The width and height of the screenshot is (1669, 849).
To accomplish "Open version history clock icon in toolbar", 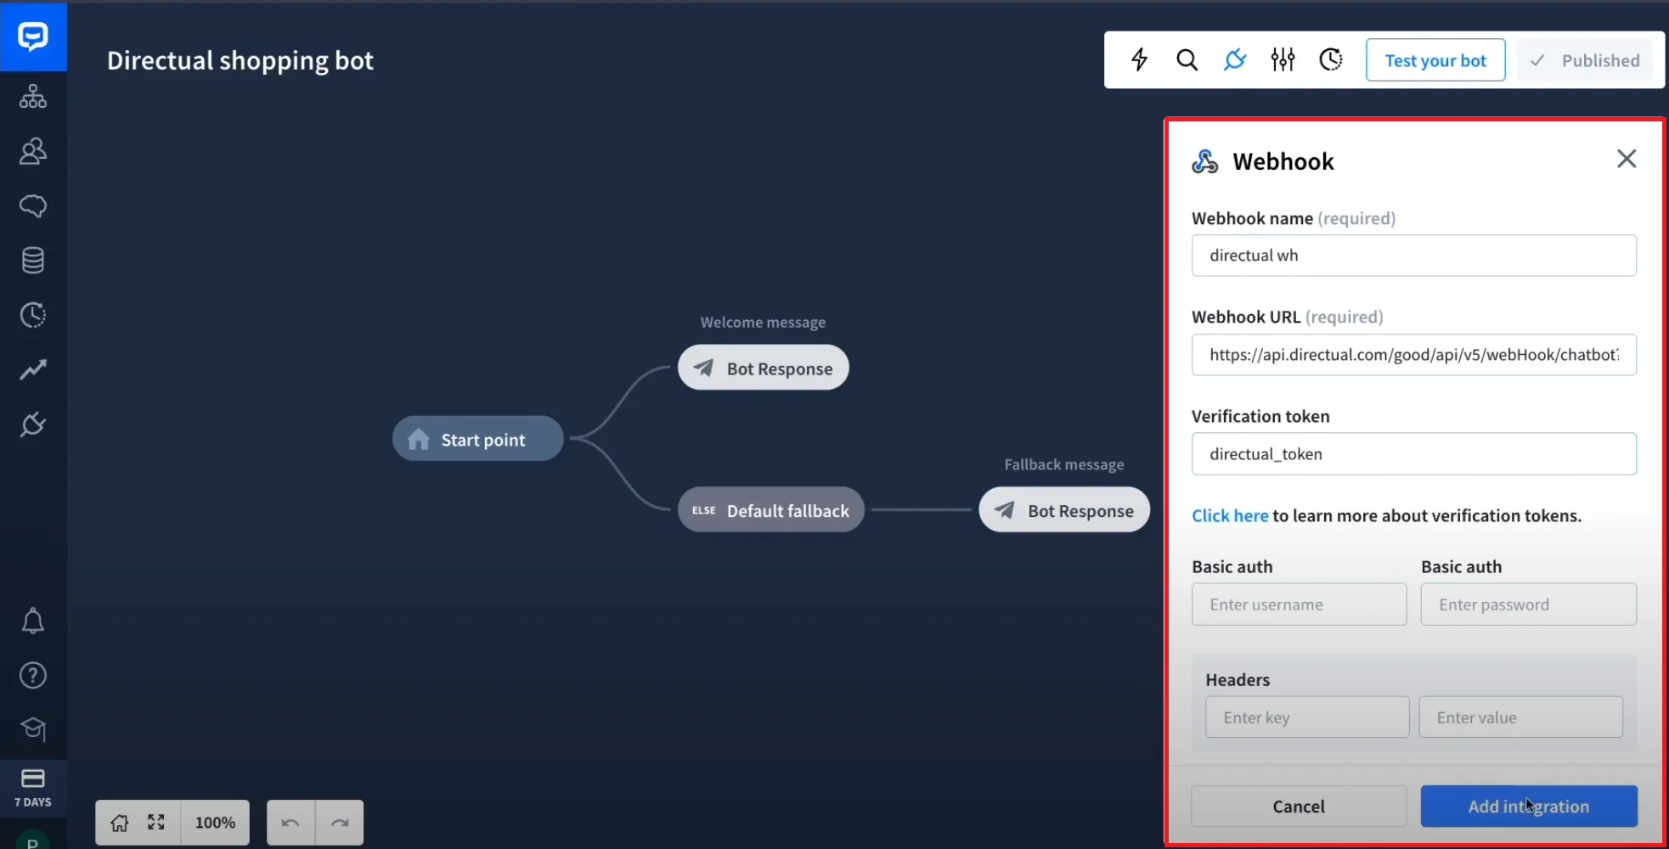I will (1330, 59).
